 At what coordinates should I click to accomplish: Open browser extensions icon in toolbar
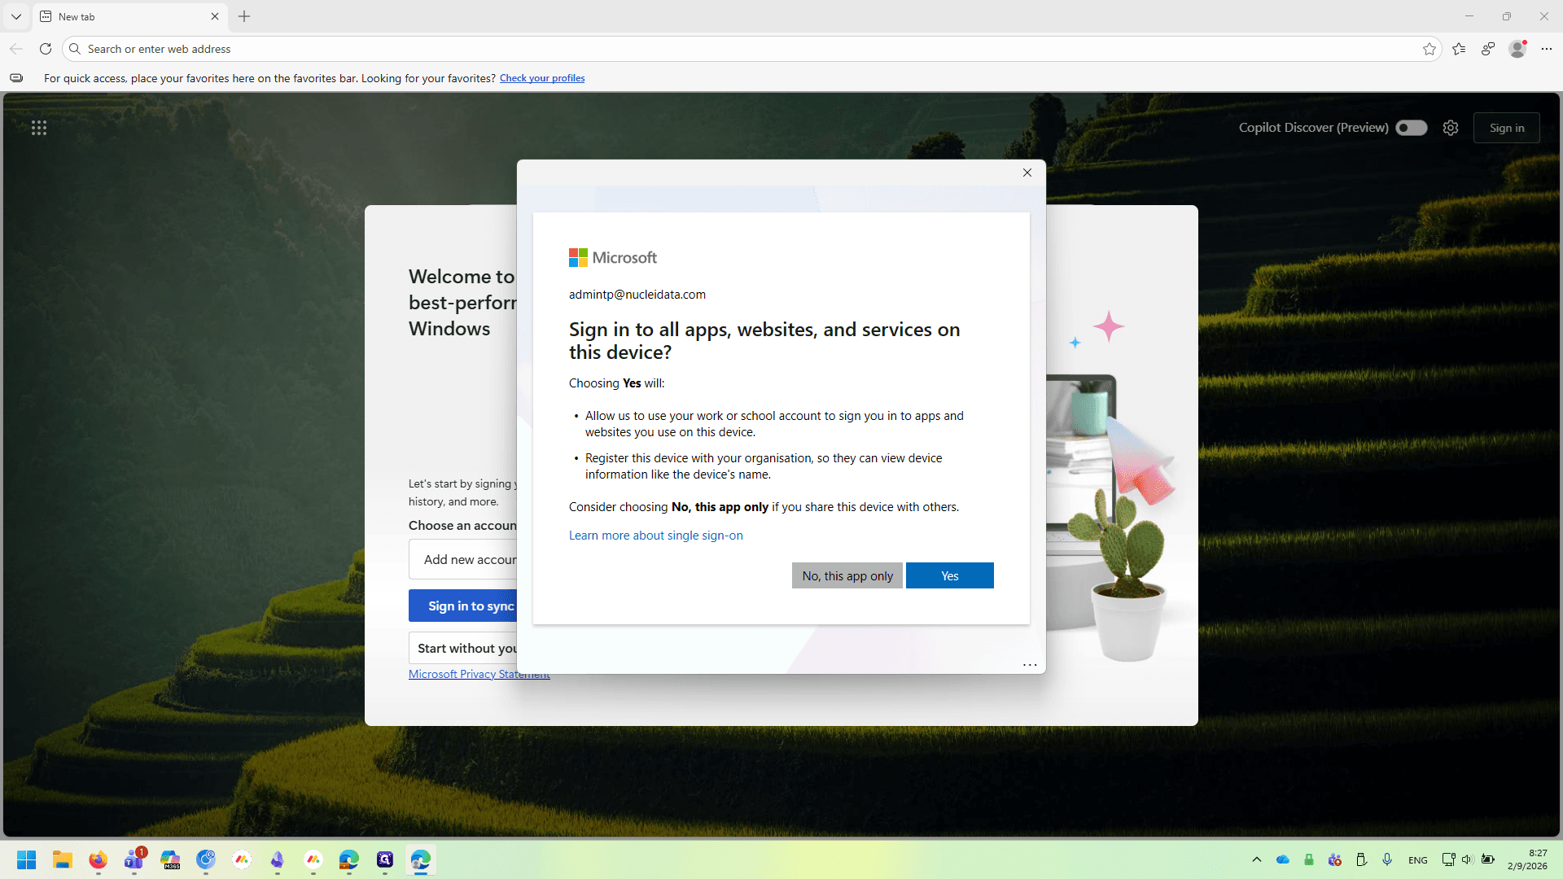pos(1488,49)
